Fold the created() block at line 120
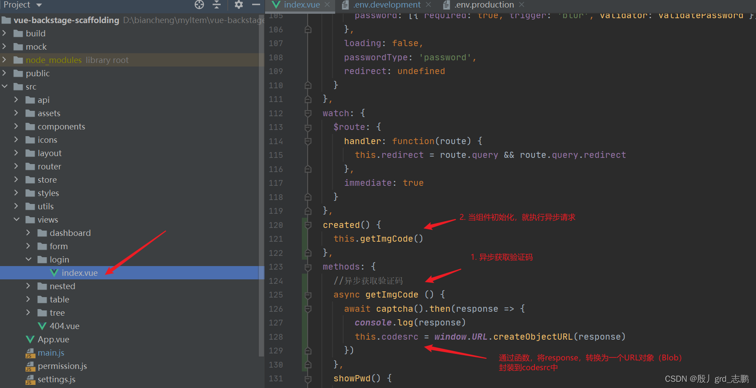Viewport: 756px width, 388px height. [x=308, y=225]
